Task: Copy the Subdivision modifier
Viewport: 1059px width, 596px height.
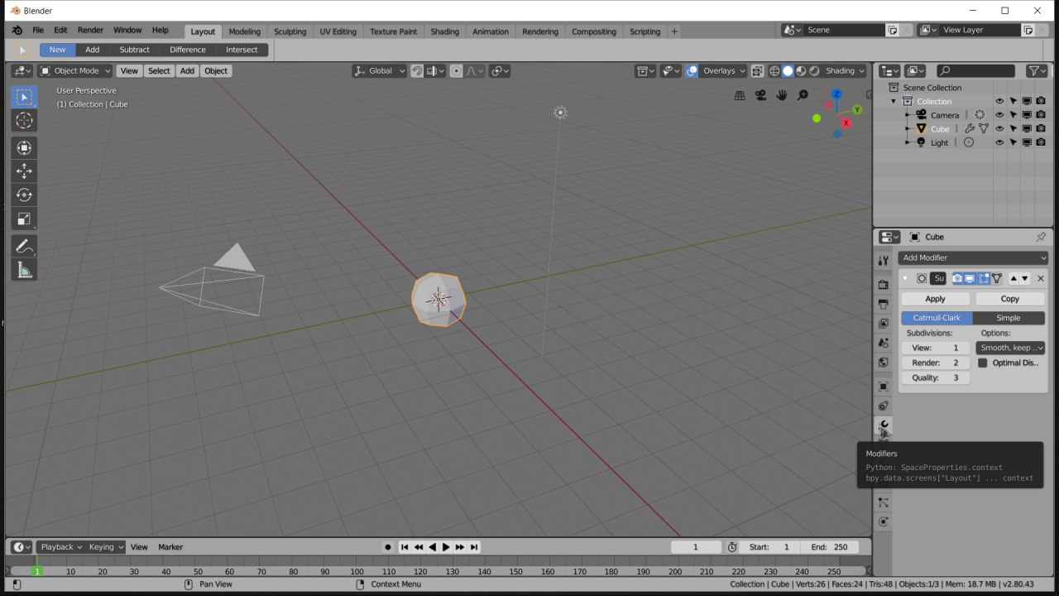Action: pyautogui.click(x=1010, y=299)
